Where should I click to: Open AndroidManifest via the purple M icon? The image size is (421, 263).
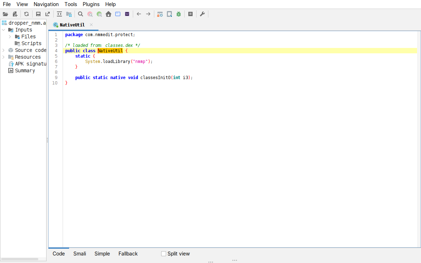(127, 14)
